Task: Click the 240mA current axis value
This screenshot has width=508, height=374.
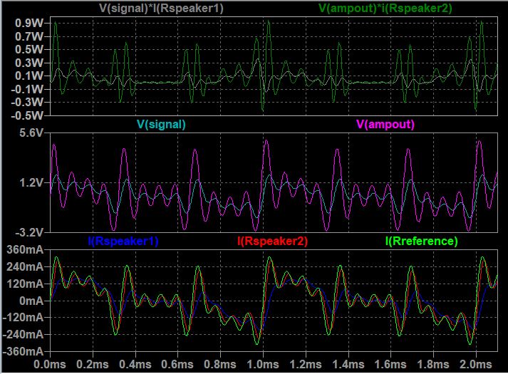Action: (x=25, y=267)
